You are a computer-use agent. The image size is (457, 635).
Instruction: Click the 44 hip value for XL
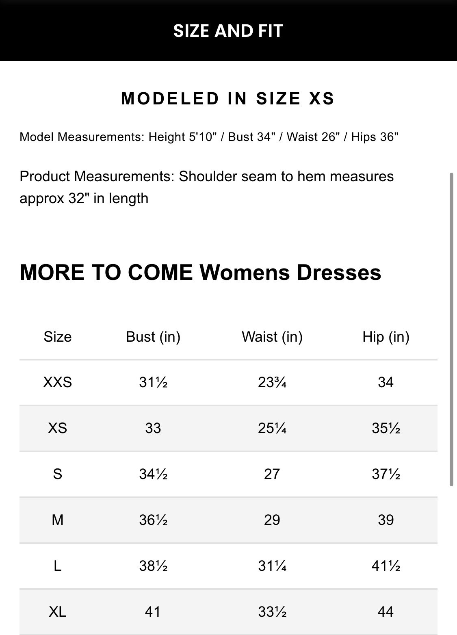(x=386, y=612)
